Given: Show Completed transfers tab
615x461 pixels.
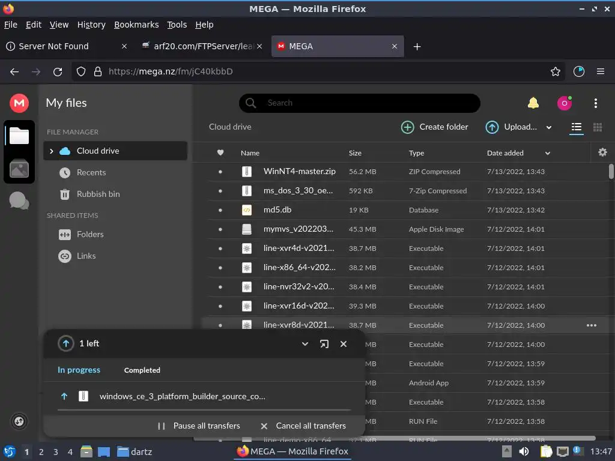Looking at the screenshot, I should click(x=142, y=370).
